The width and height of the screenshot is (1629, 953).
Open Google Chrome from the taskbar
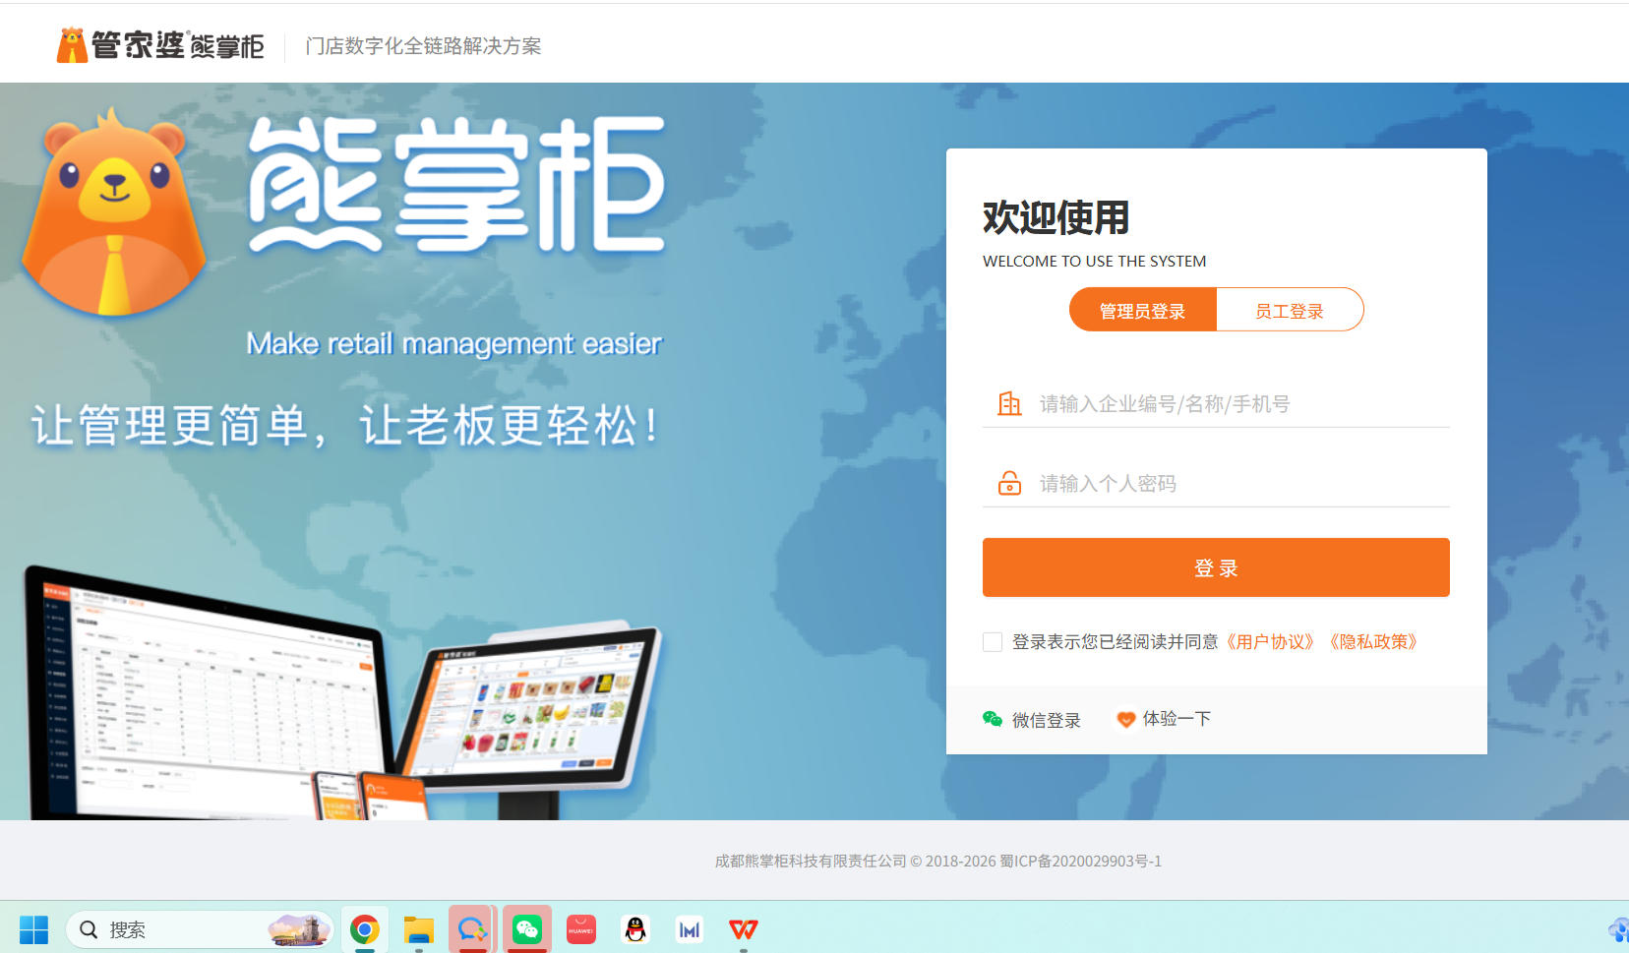(365, 929)
